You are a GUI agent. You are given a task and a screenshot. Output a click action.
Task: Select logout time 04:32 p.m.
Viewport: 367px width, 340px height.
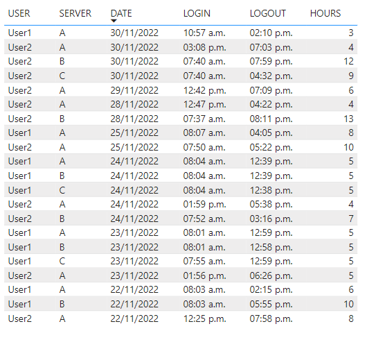click(271, 76)
